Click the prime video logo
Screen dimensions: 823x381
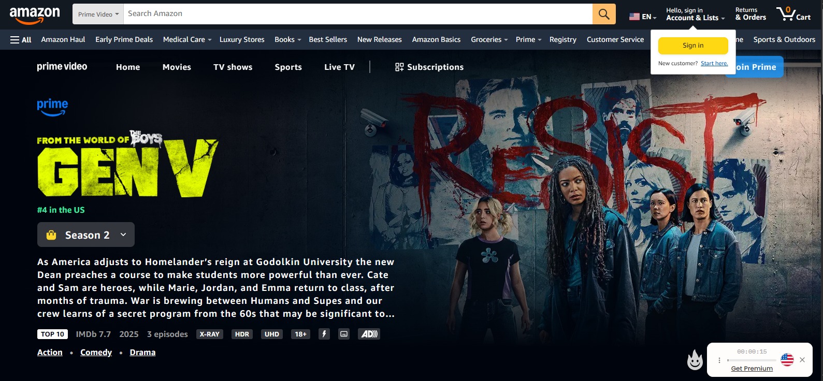click(62, 67)
